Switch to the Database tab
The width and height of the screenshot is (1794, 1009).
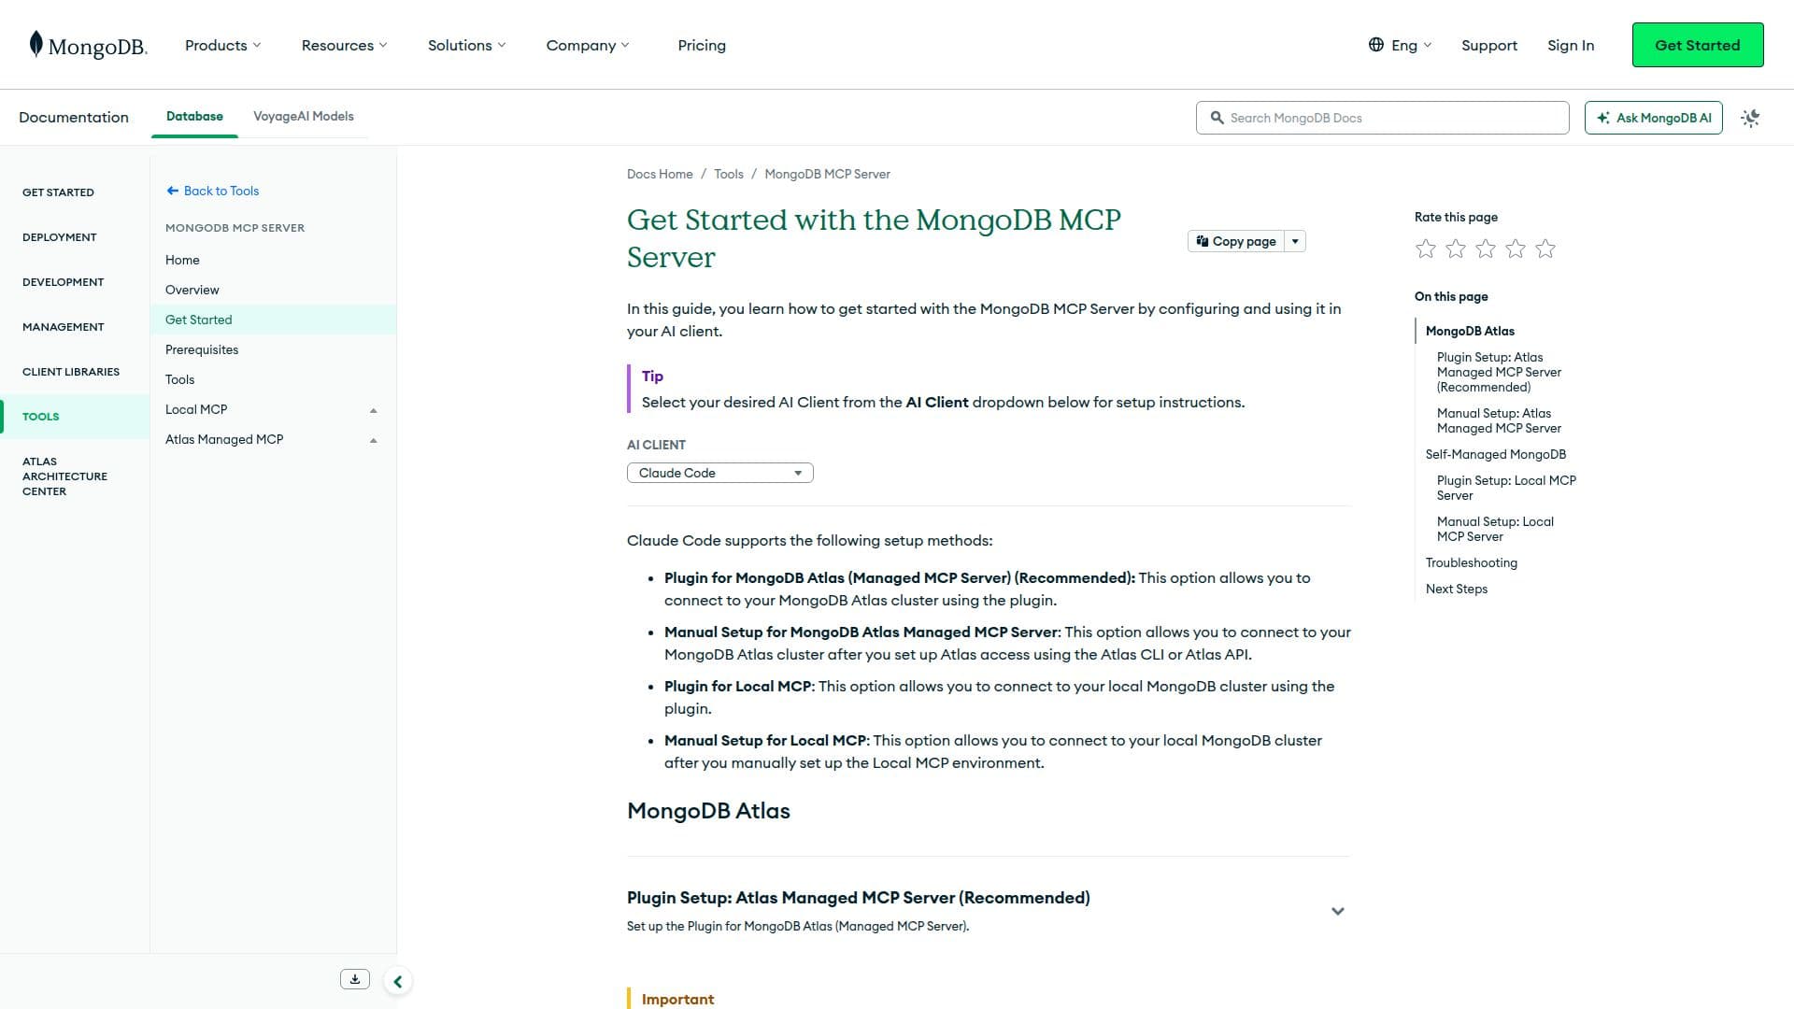click(x=194, y=117)
